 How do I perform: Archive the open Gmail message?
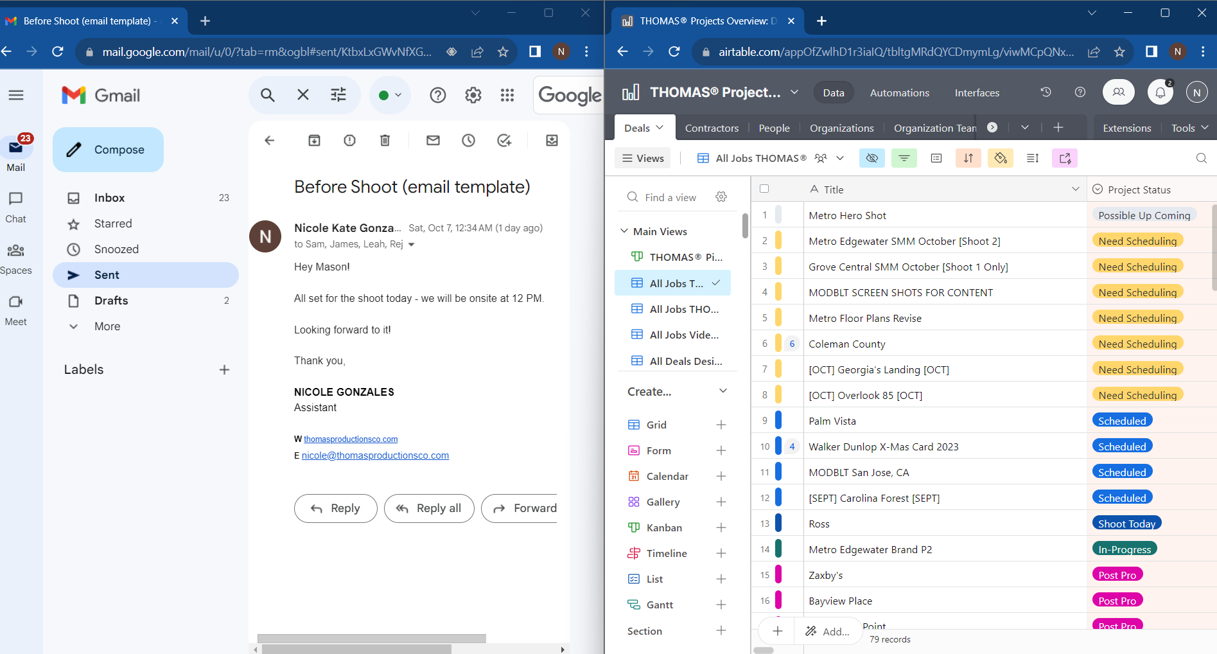pyautogui.click(x=314, y=141)
